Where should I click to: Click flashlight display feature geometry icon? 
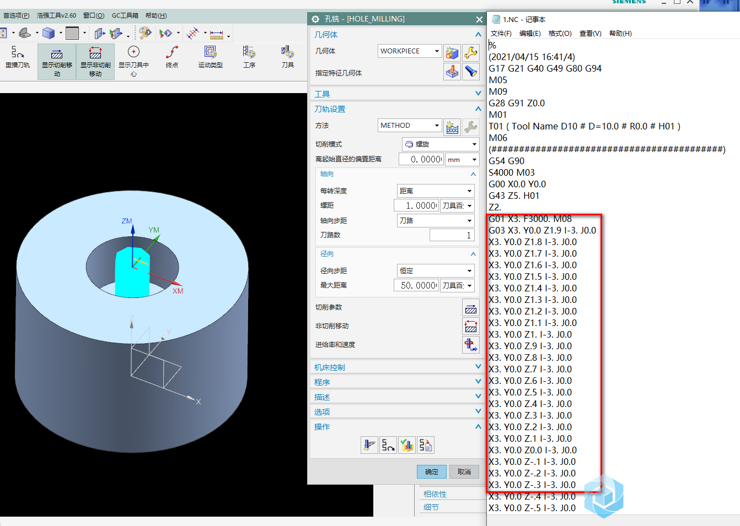[471, 72]
